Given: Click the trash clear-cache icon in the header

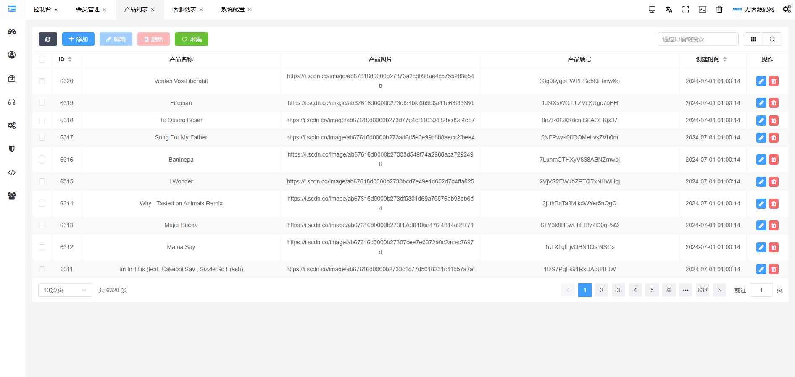Looking at the screenshot, I should [x=719, y=9].
